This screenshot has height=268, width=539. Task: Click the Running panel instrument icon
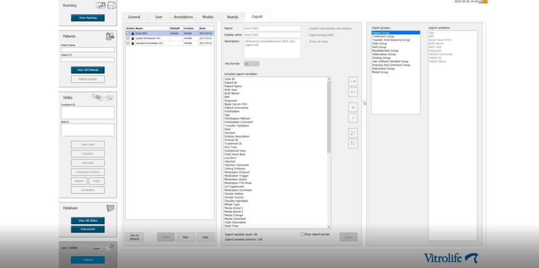[106, 5]
